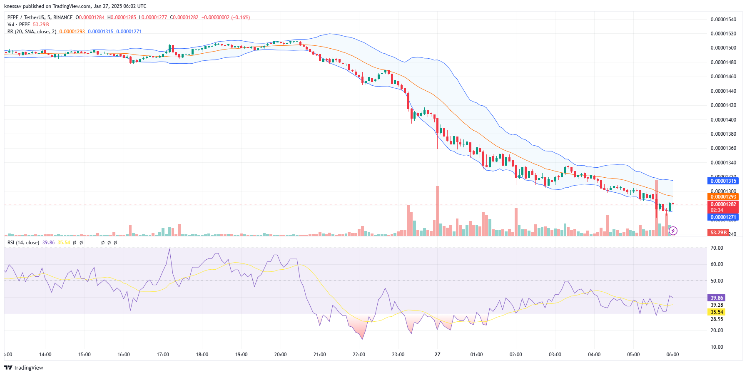Click the 20:00 time axis label
This screenshot has width=747, height=375.
pos(281,355)
